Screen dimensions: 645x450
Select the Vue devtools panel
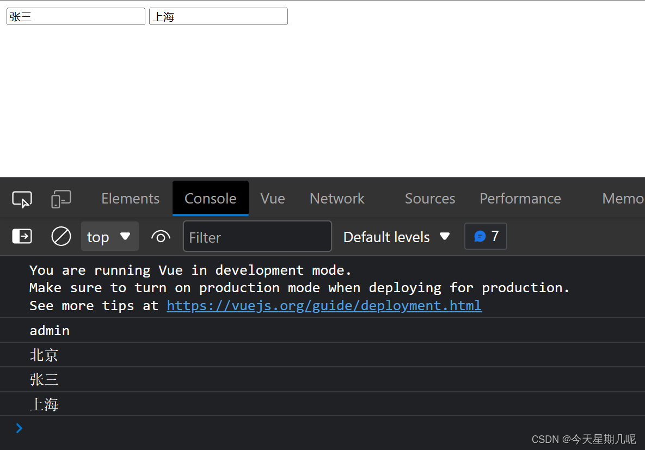(x=272, y=198)
